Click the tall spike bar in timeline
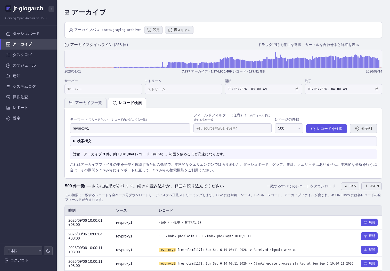Screen dimensions: 390x271 pos(275,60)
